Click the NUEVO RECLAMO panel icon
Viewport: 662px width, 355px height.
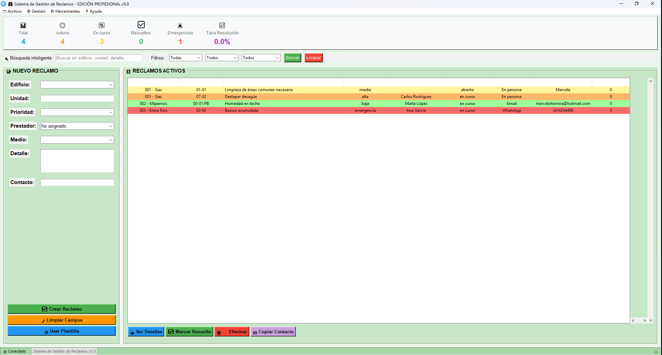[x=9, y=71]
